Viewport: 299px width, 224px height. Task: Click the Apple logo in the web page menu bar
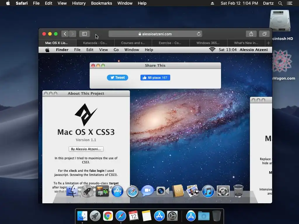(x=47, y=50)
